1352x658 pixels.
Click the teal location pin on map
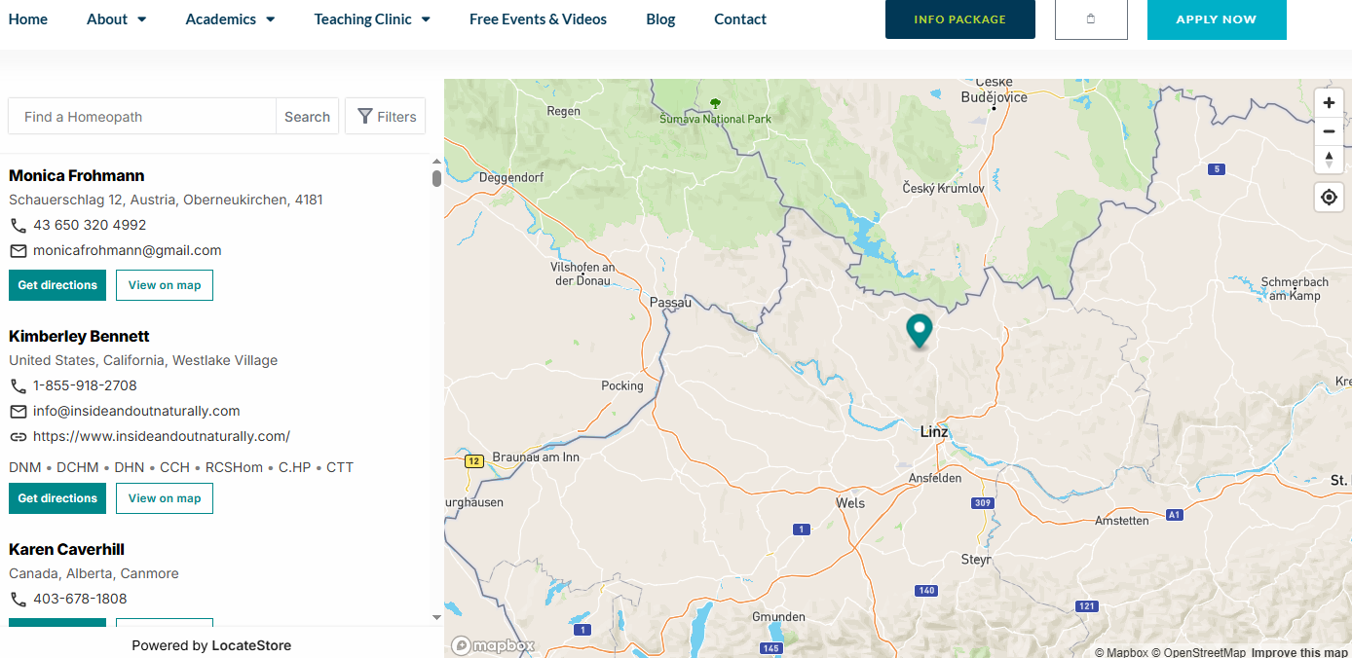[x=919, y=330]
